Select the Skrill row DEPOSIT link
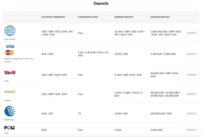204x137 pixels. [x=192, y=75]
